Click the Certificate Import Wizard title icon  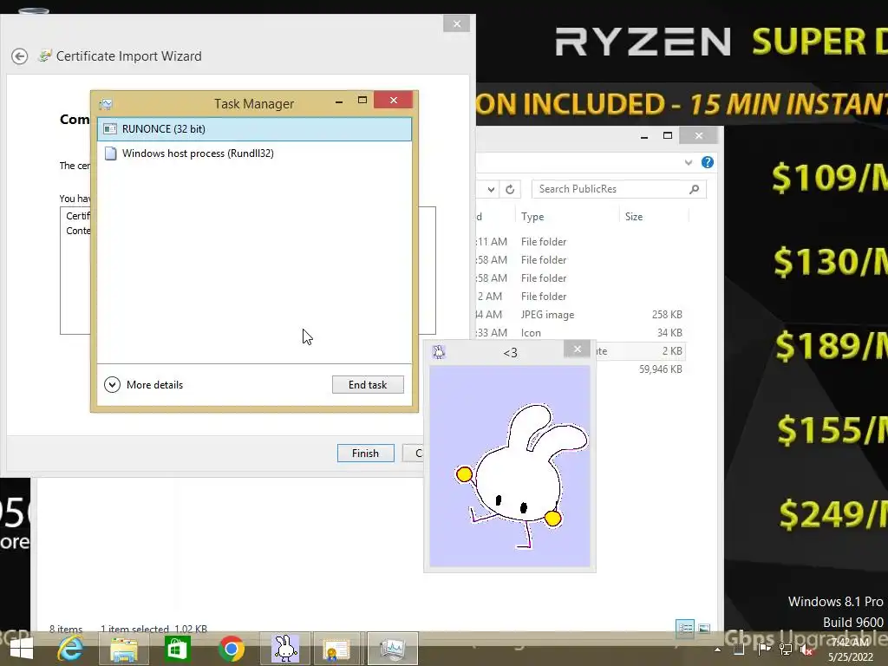(x=45, y=55)
